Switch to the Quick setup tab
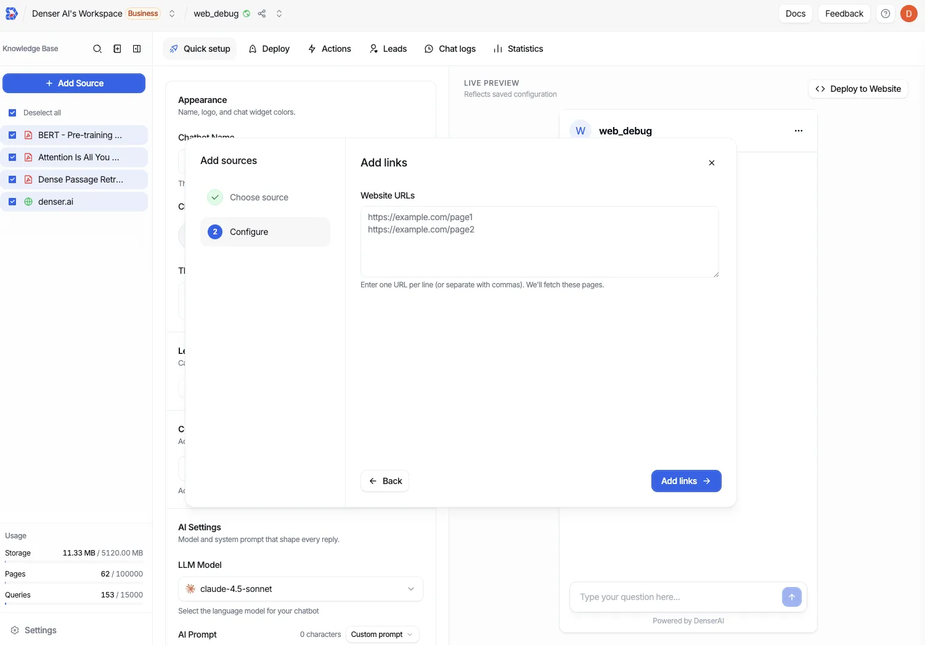This screenshot has width=925, height=645. [200, 49]
